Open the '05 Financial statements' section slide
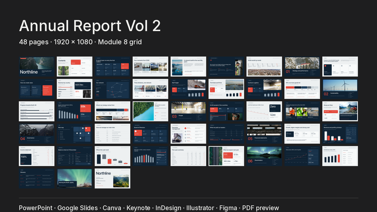 click(x=265, y=133)
